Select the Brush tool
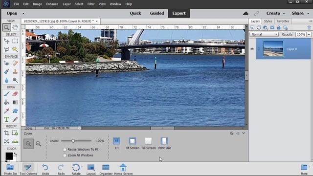Screen dimensions: 313x176 point(6,94)
